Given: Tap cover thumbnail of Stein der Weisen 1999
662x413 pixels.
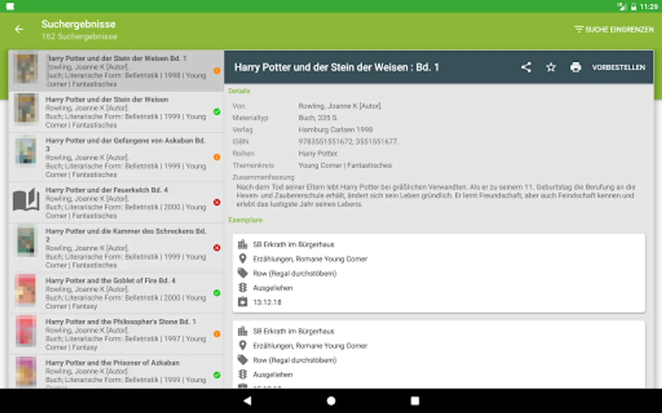Looking at the screenshot, I should coord(26,109).
